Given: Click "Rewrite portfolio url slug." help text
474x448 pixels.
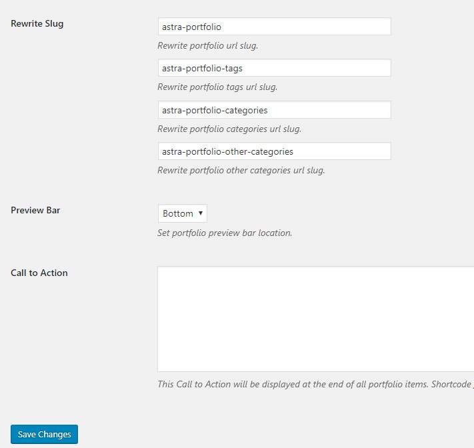Looking at the screenshot, I should (x=207, y=46).
